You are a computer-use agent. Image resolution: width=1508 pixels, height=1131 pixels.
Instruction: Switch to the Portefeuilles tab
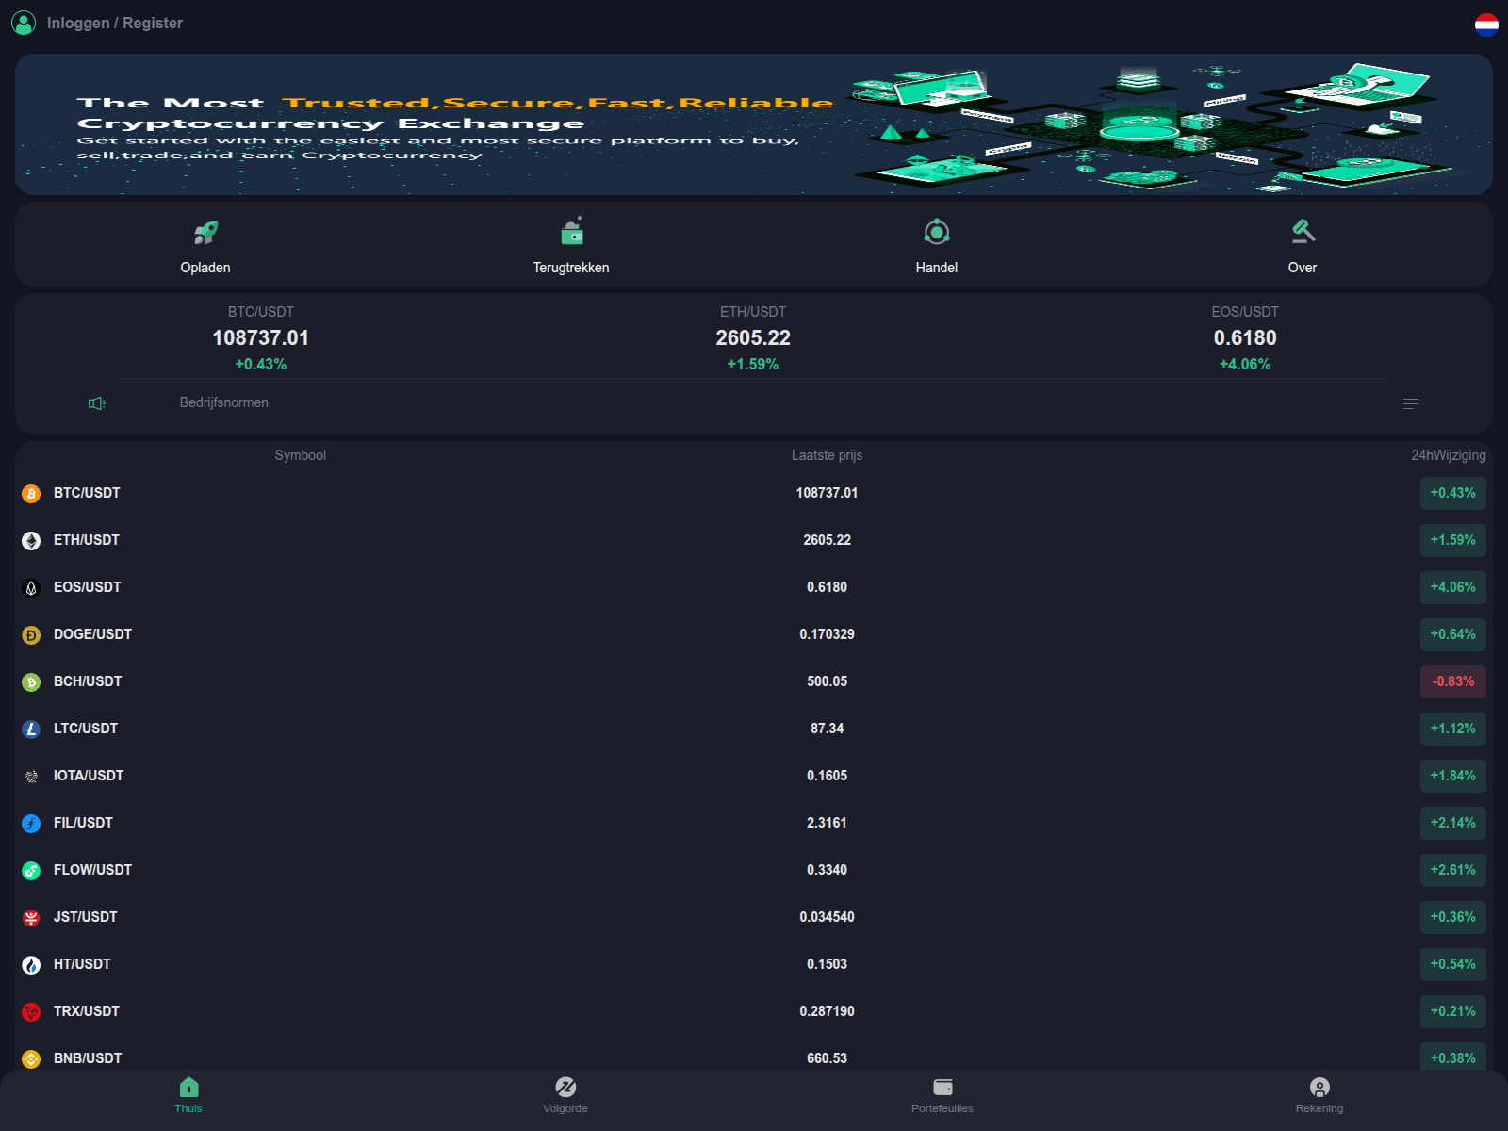942,1095
